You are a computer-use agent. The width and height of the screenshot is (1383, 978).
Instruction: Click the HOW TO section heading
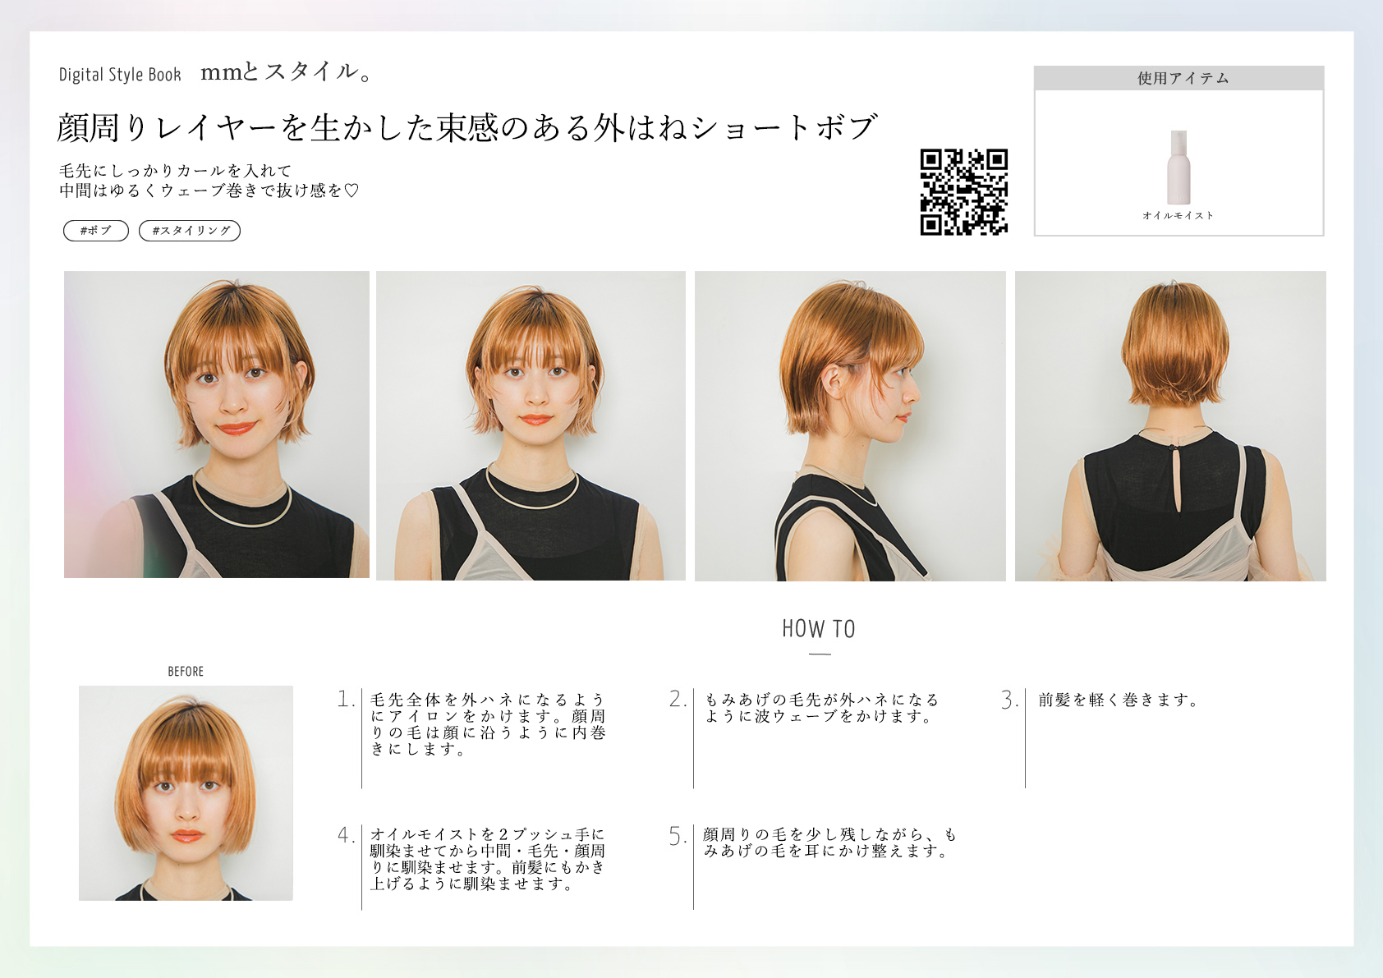pyautogui.click(x=819, y=629)
